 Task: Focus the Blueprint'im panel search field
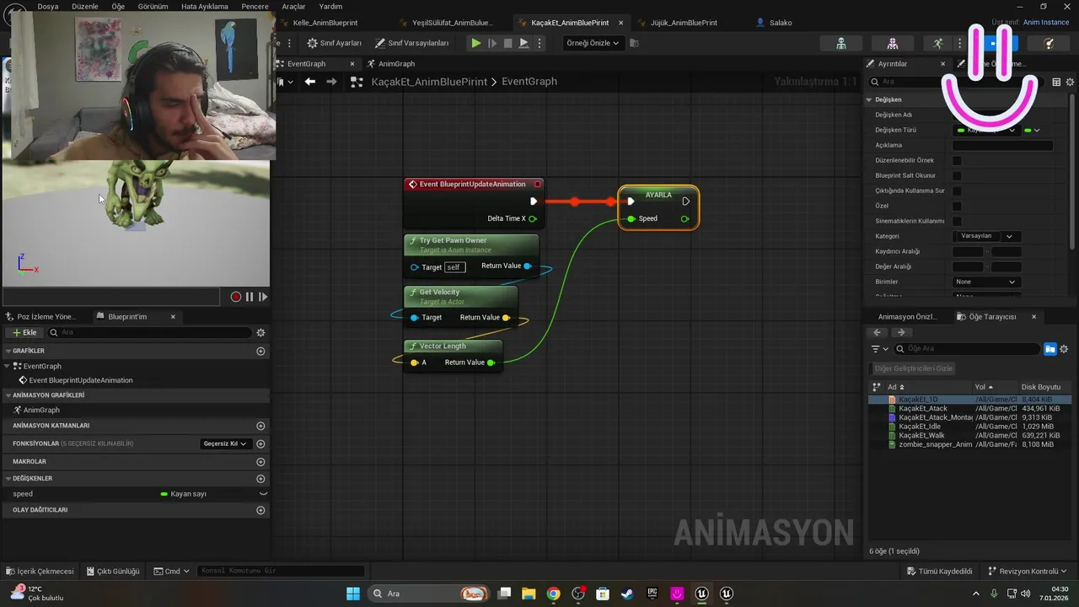click(x=150, y=333)
